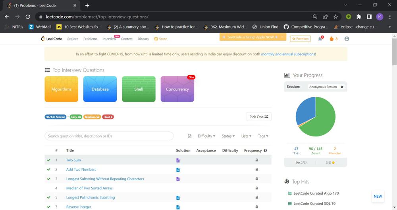
Task: Open Chrome tab search dropdown arrow
Action: coord(345,5)
